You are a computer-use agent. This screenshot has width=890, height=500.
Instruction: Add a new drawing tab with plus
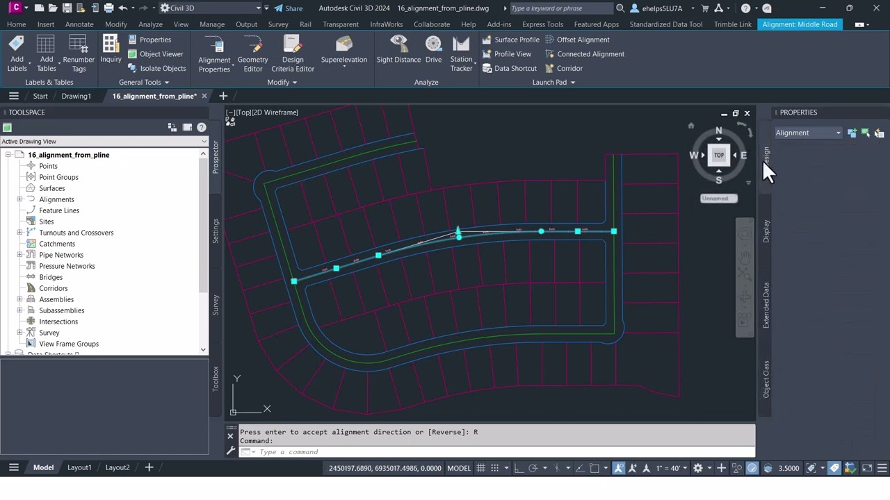click(223, 96)
